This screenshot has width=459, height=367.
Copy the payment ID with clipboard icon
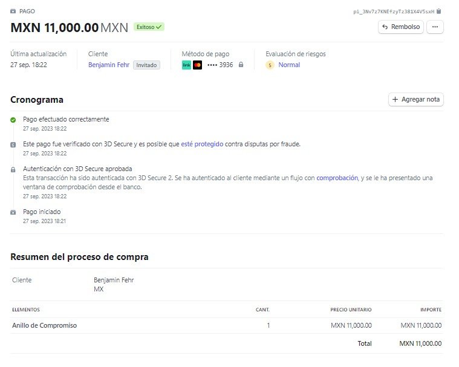pos(439,11)
